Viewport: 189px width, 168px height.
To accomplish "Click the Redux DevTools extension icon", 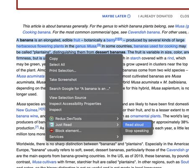I will [52, 118].
